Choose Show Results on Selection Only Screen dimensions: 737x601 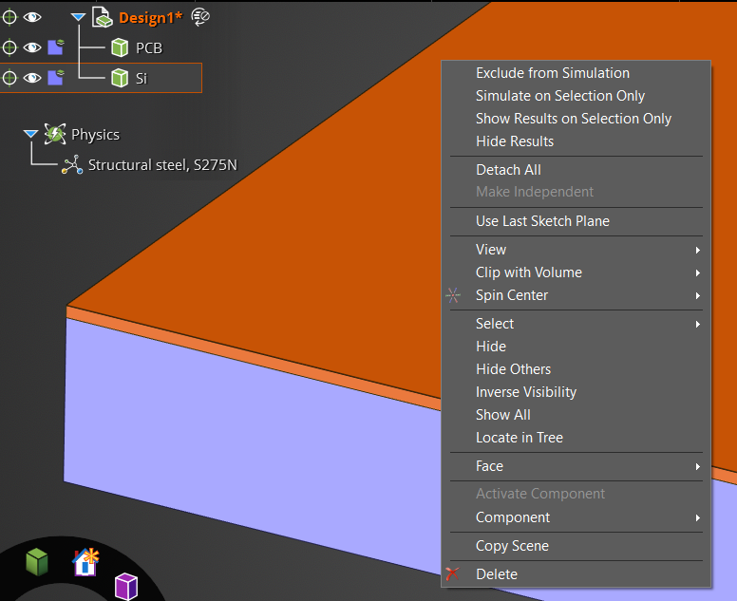pyautogui.click(x=576, y=119)
